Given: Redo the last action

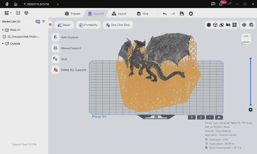Looking at the screenshot, I should (x=173, y=14).
